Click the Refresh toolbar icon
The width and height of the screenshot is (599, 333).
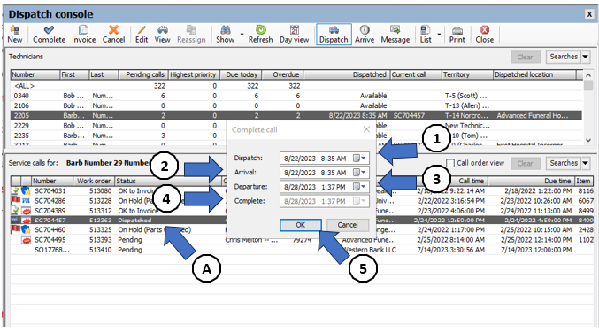point(260,30)
